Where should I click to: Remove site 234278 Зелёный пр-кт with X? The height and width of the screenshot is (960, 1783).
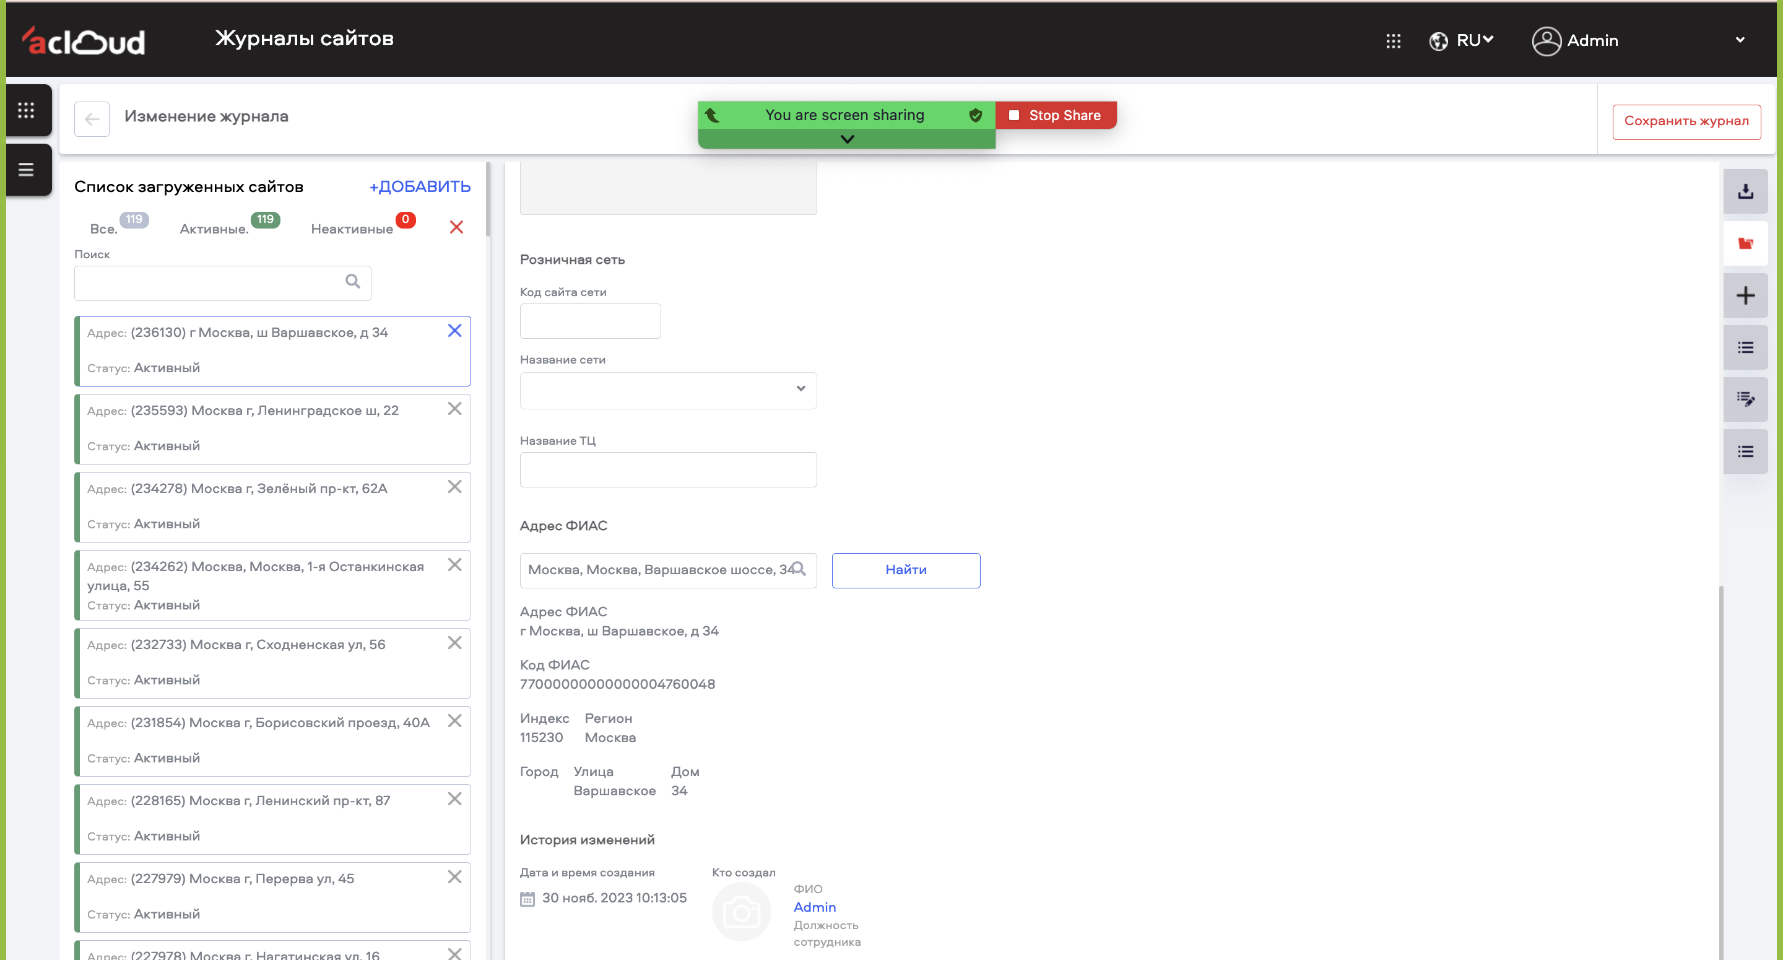point(454,487)
